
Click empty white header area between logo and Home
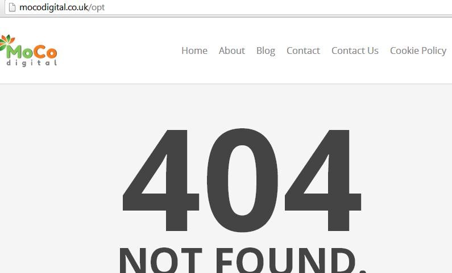click(118, 51)
